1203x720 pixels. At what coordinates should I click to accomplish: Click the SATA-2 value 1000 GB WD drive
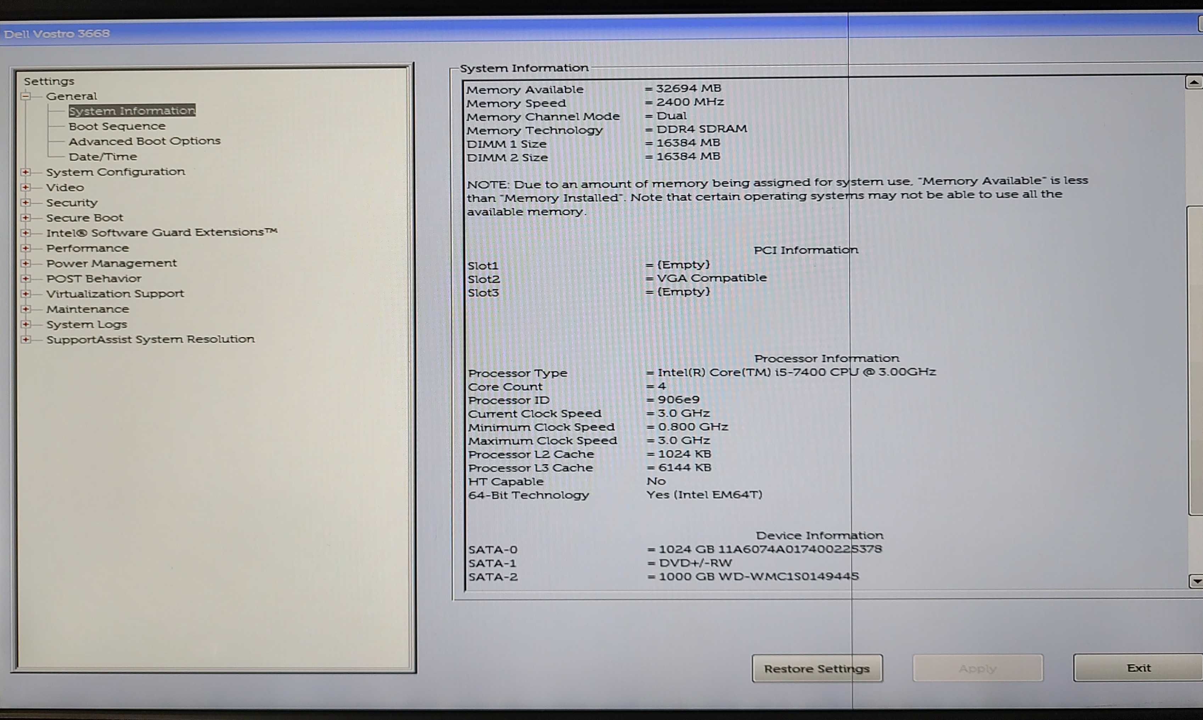click(x=759, y=576)
